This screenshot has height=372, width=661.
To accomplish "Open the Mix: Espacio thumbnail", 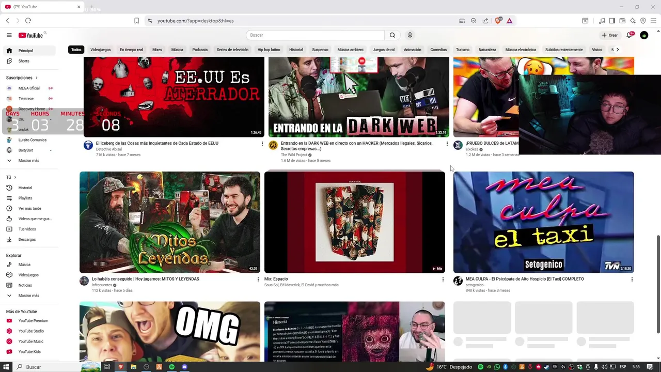I will click(355, 222).
